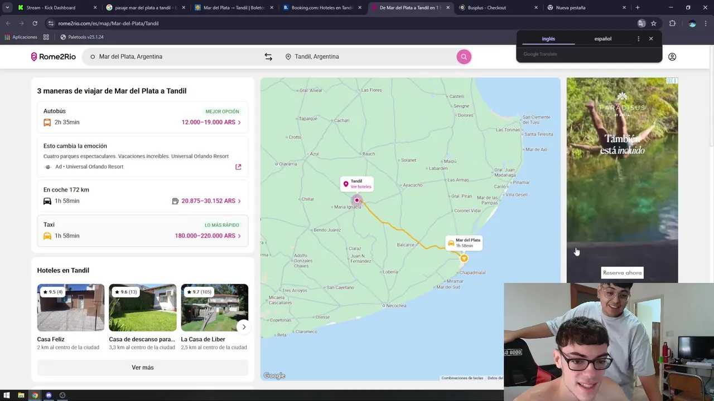Open the user account icon
Viewport: 714px width, 401px height.
click(672, 57)
